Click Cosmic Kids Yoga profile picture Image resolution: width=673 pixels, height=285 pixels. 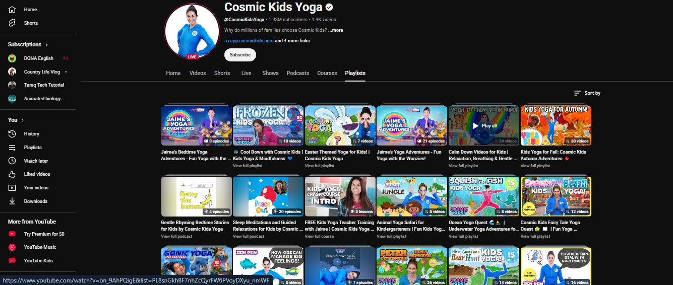192,32
